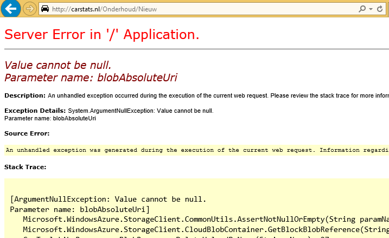Click the bold "Description:" label
The width and height of the screenshot is (389, 238).
coord(25,95)
